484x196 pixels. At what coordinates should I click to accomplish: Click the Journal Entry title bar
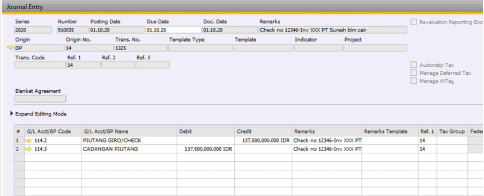tap(243, 7)
